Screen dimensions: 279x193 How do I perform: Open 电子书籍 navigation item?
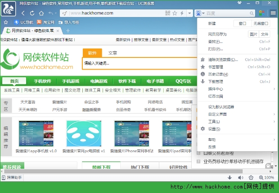coord(155,81)
